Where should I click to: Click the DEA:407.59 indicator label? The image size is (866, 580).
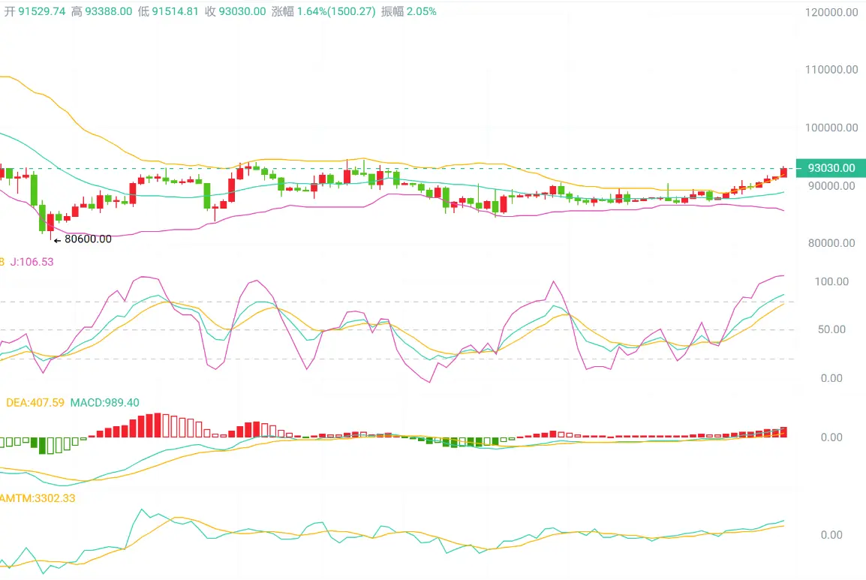(35, 403)
